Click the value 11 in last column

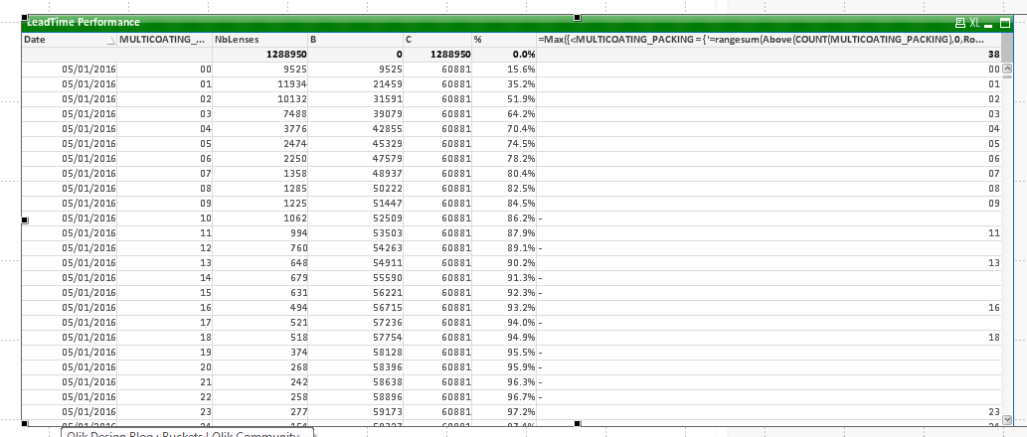pyautogui.click(x=994, y=233)
